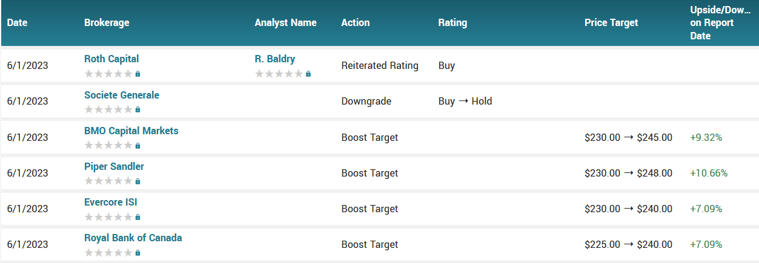The height and width of the screenshot is (263, 759).
Task: Click the Action column header
Action: point(356,23)
